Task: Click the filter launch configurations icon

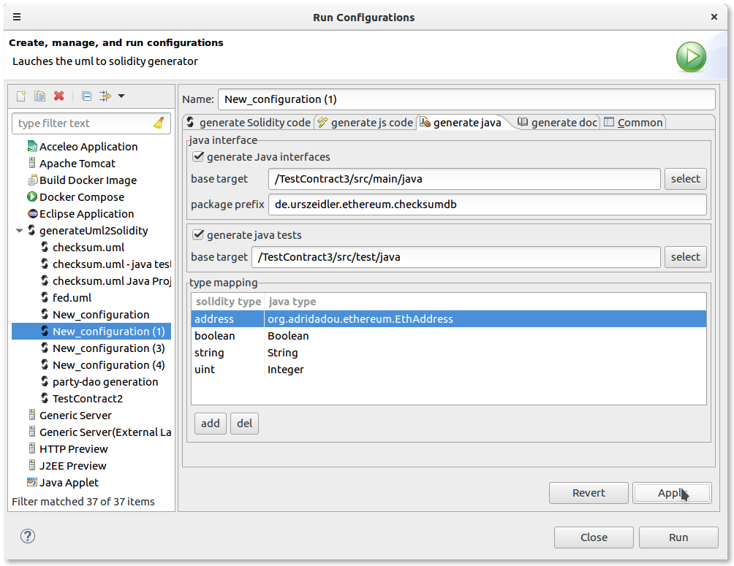Action: tap(105, 96)
